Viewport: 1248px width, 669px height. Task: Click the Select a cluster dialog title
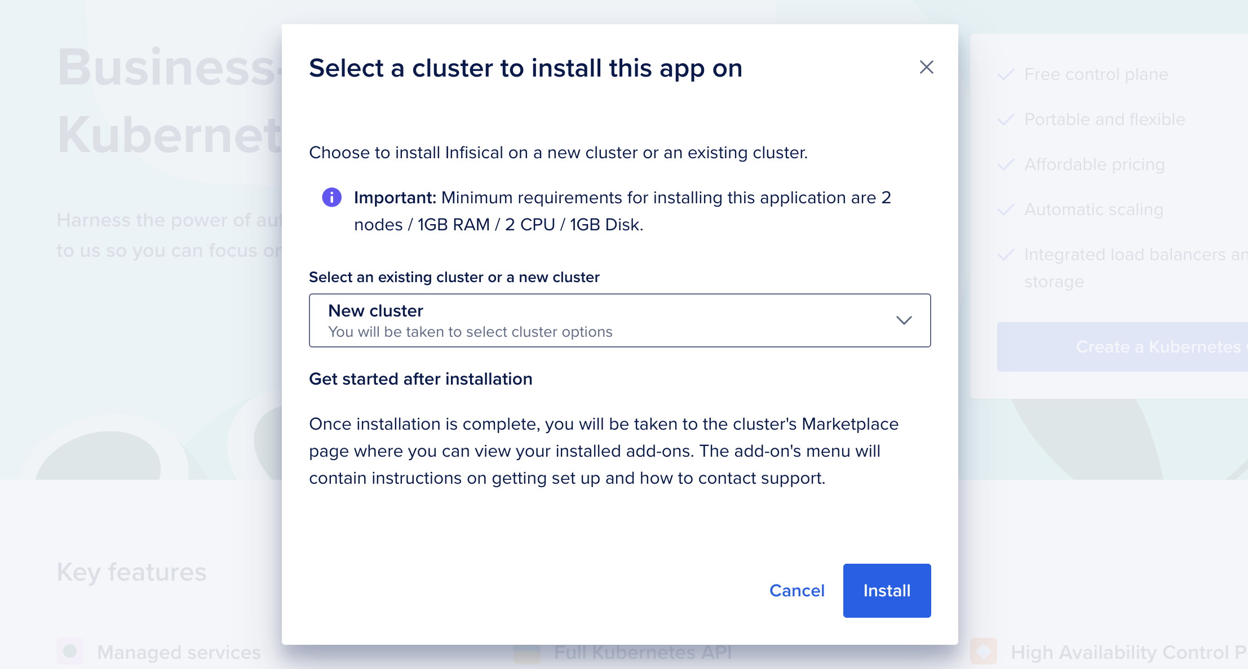tap(525, 68)
